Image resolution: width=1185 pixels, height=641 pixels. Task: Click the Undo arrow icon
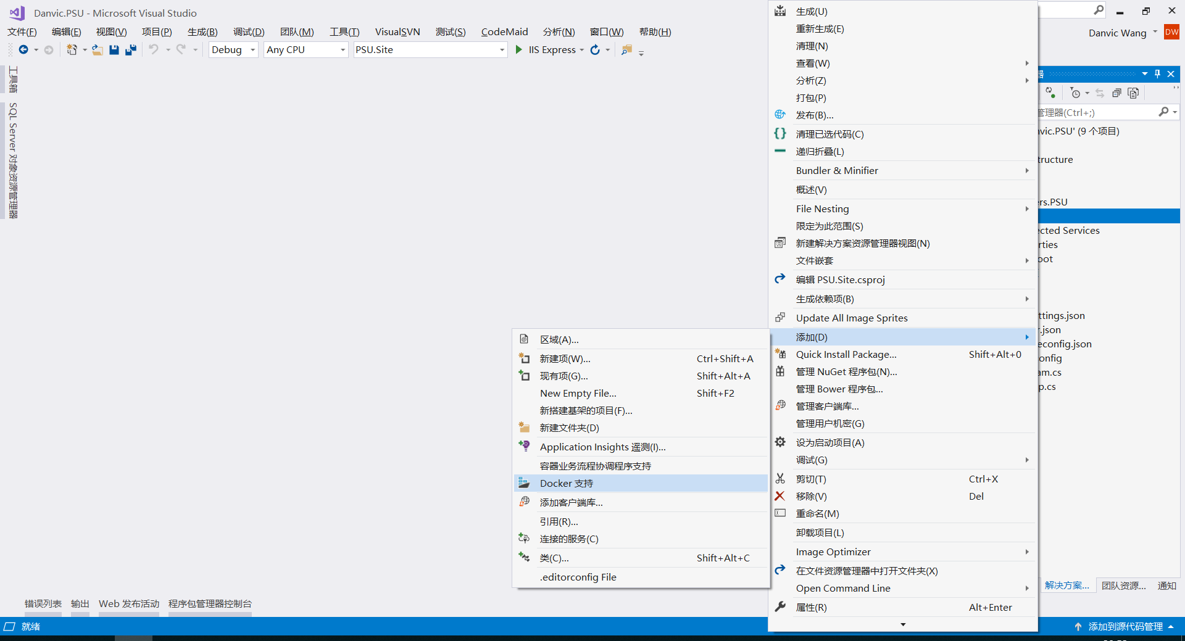coord(154,49)
